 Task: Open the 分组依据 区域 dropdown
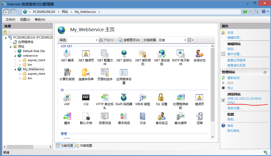[x=172, y=40]
